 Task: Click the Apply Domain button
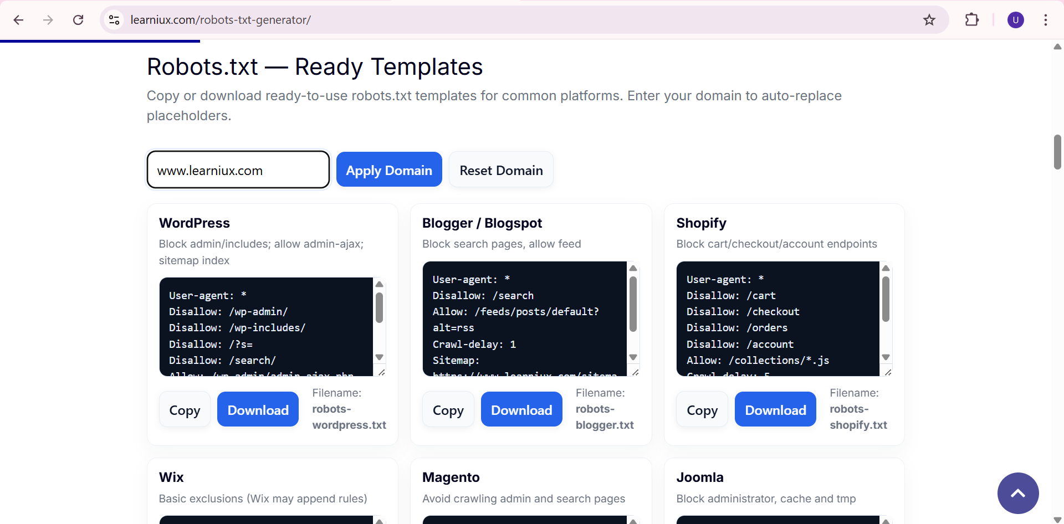pos(388,170)
